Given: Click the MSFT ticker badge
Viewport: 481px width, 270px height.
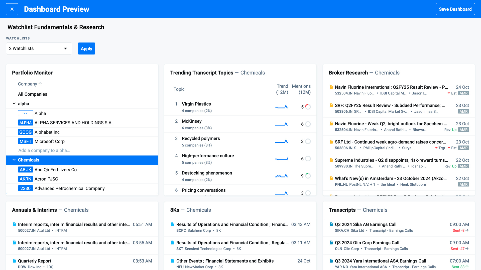Looking at the screenshot, I should (26, 141).
